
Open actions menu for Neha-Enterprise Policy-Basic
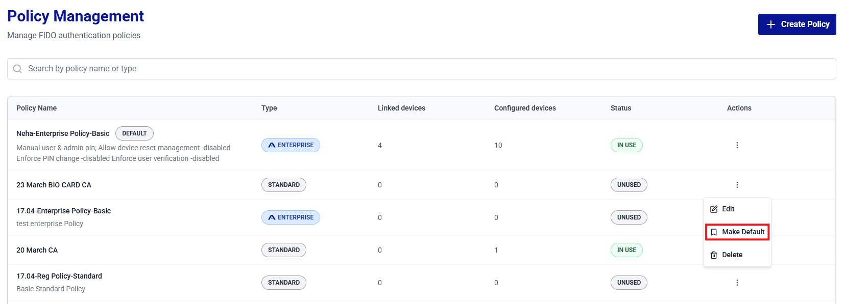click(x=737, y=145)
